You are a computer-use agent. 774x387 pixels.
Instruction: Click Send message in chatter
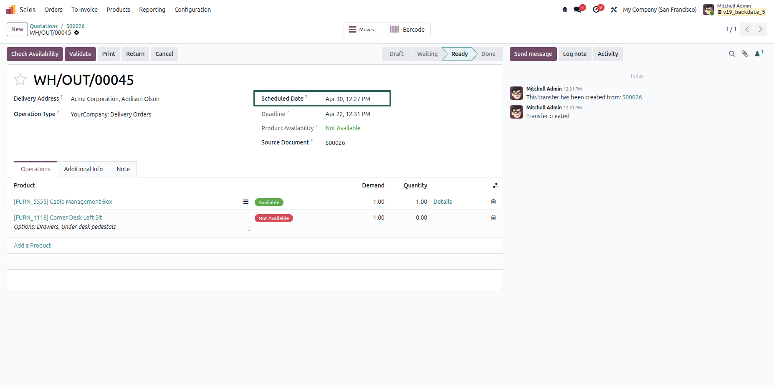pyautogui.click(x=533, y=54)
